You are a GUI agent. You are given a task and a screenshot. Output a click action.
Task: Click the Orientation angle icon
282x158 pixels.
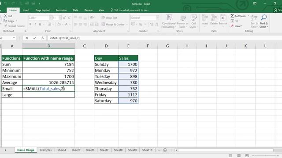click(92, 18)
